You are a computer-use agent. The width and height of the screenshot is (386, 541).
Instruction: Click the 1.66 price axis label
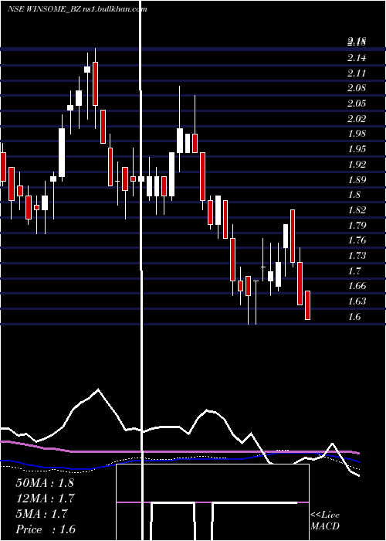[x=357, y=286]
